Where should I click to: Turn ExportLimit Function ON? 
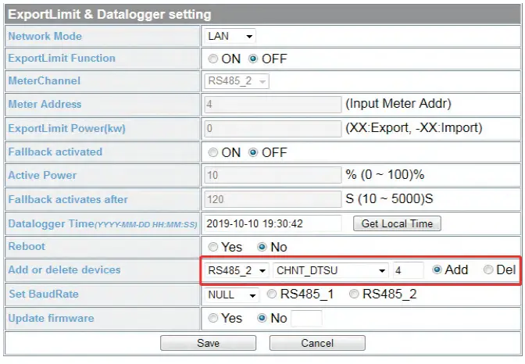coord(213,59)
